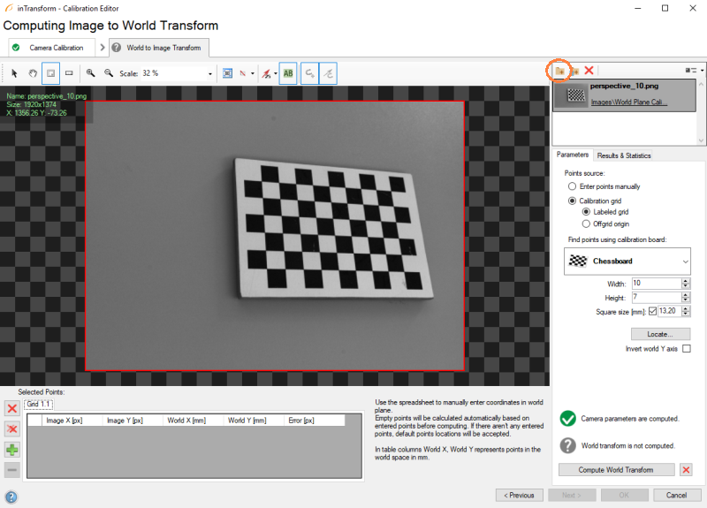This screenshot has width=707, height=508.
Task: Add point with green plus button
Action: click(12, 451)
